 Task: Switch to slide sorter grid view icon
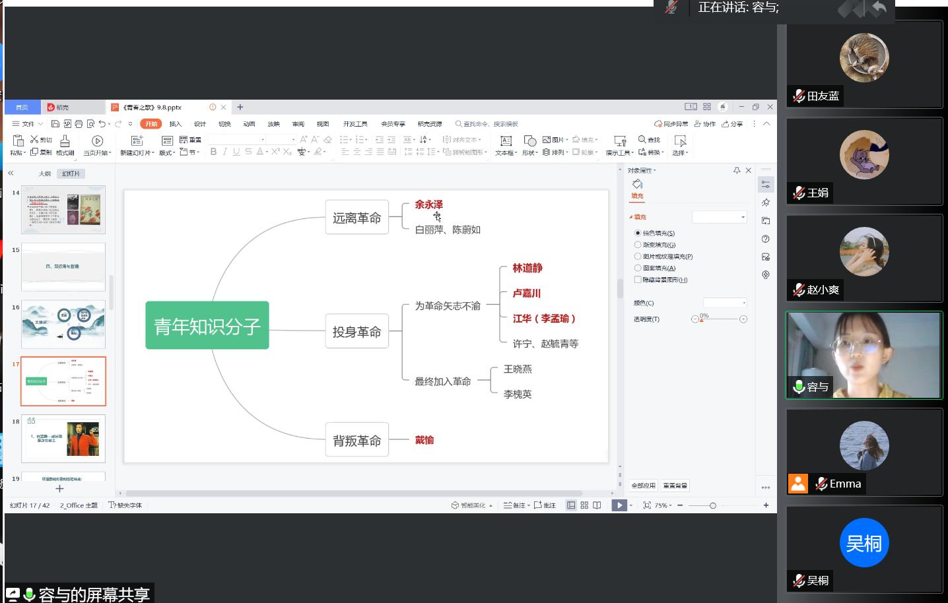pyautogui.click(x=584, y=505)
